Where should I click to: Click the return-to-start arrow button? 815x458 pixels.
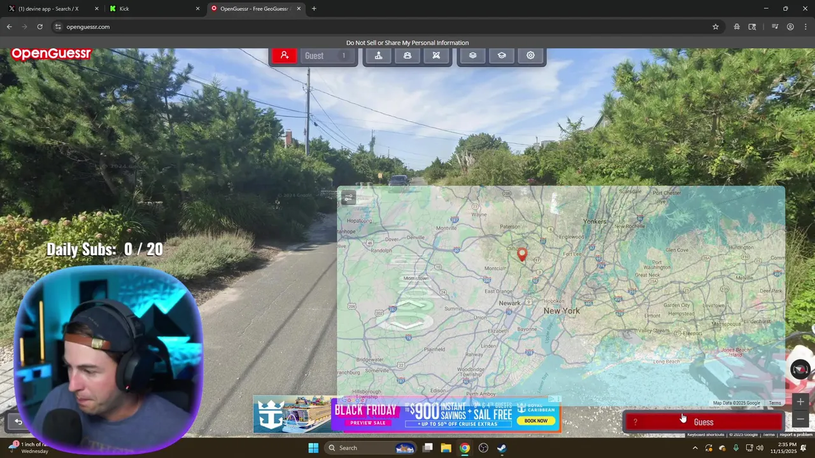tap(18, 421)
